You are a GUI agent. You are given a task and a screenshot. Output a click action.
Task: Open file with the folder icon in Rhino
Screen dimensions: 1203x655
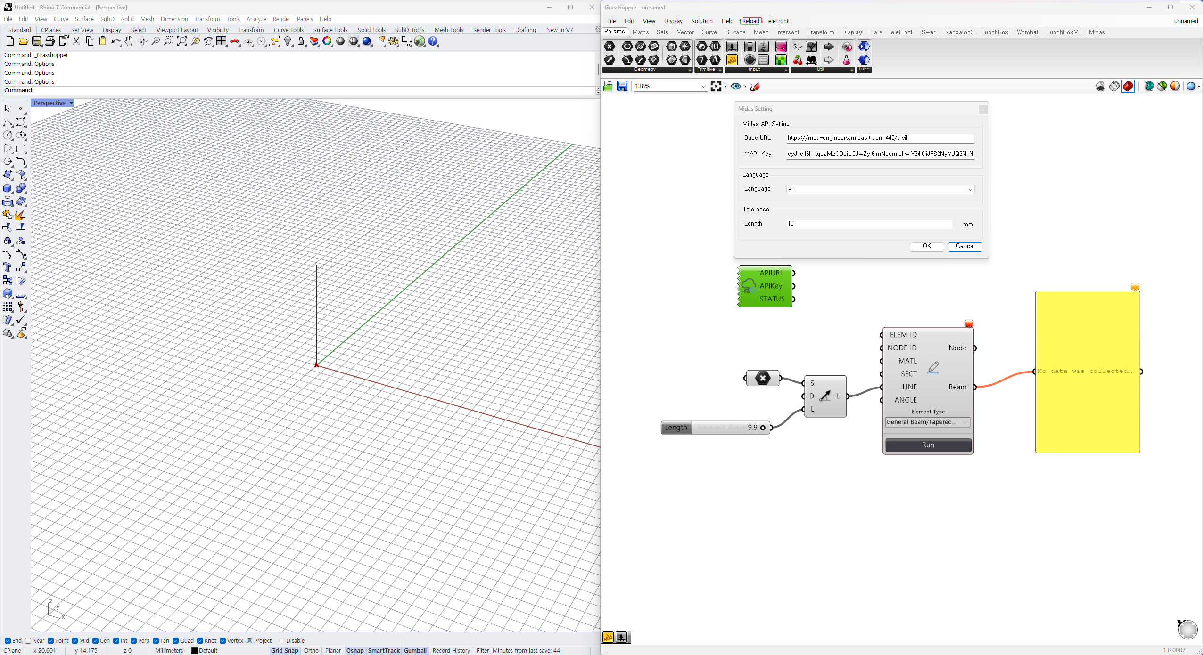pyautogui.click(x=23, y=41)
